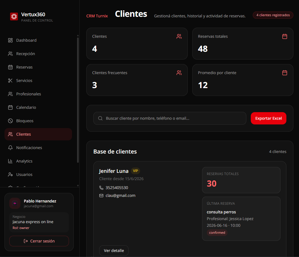Click the Promedio por cliente value 12
Image resolution: width=299 pixels, height=257 pixels.
click(203, 85)
